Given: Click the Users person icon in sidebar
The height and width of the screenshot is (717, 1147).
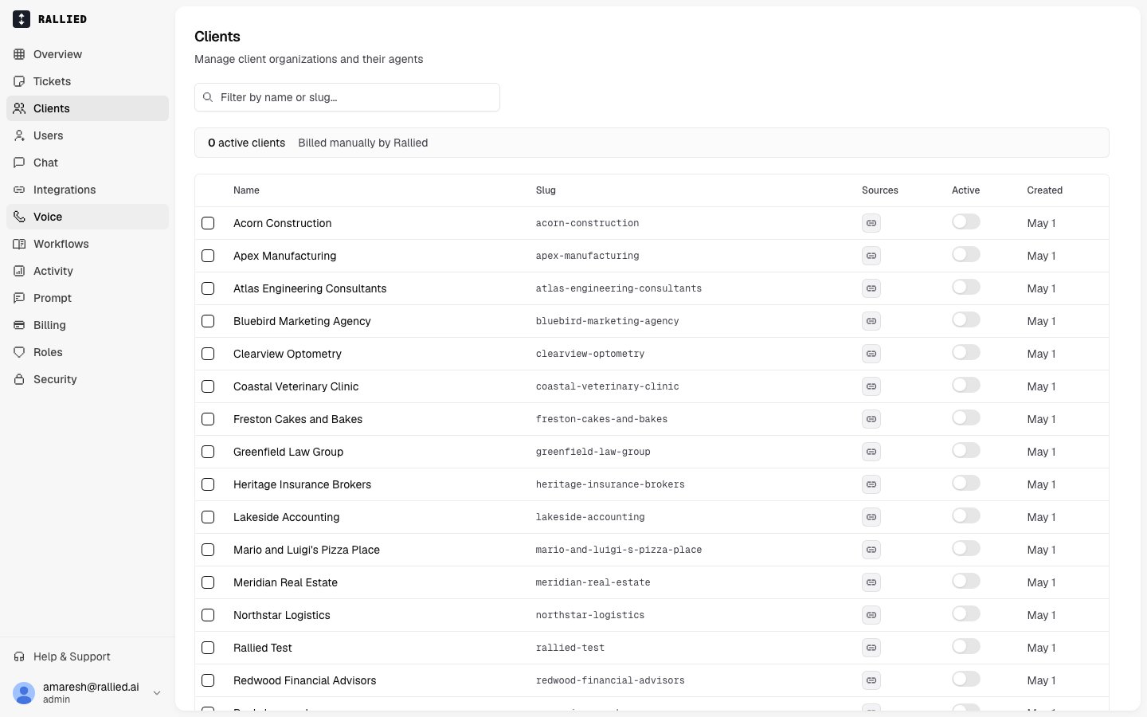Looking at the screenshot, I should coord(19,135).
